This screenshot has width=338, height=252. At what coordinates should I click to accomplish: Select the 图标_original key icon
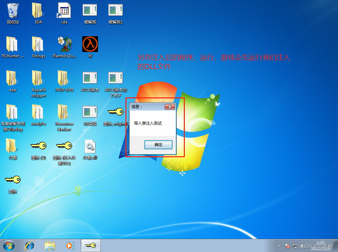tap(116, 112)
